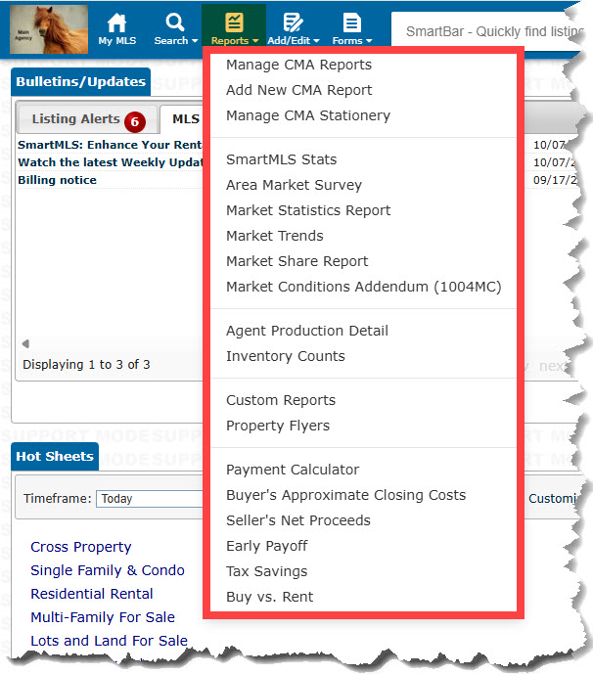The image size is (593, 674).
Task: Open the My MLS home icon
Action: (x=116, y=22)
